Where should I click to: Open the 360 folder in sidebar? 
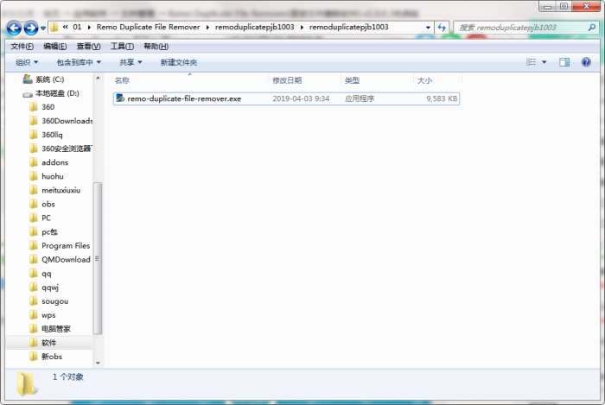48,107
